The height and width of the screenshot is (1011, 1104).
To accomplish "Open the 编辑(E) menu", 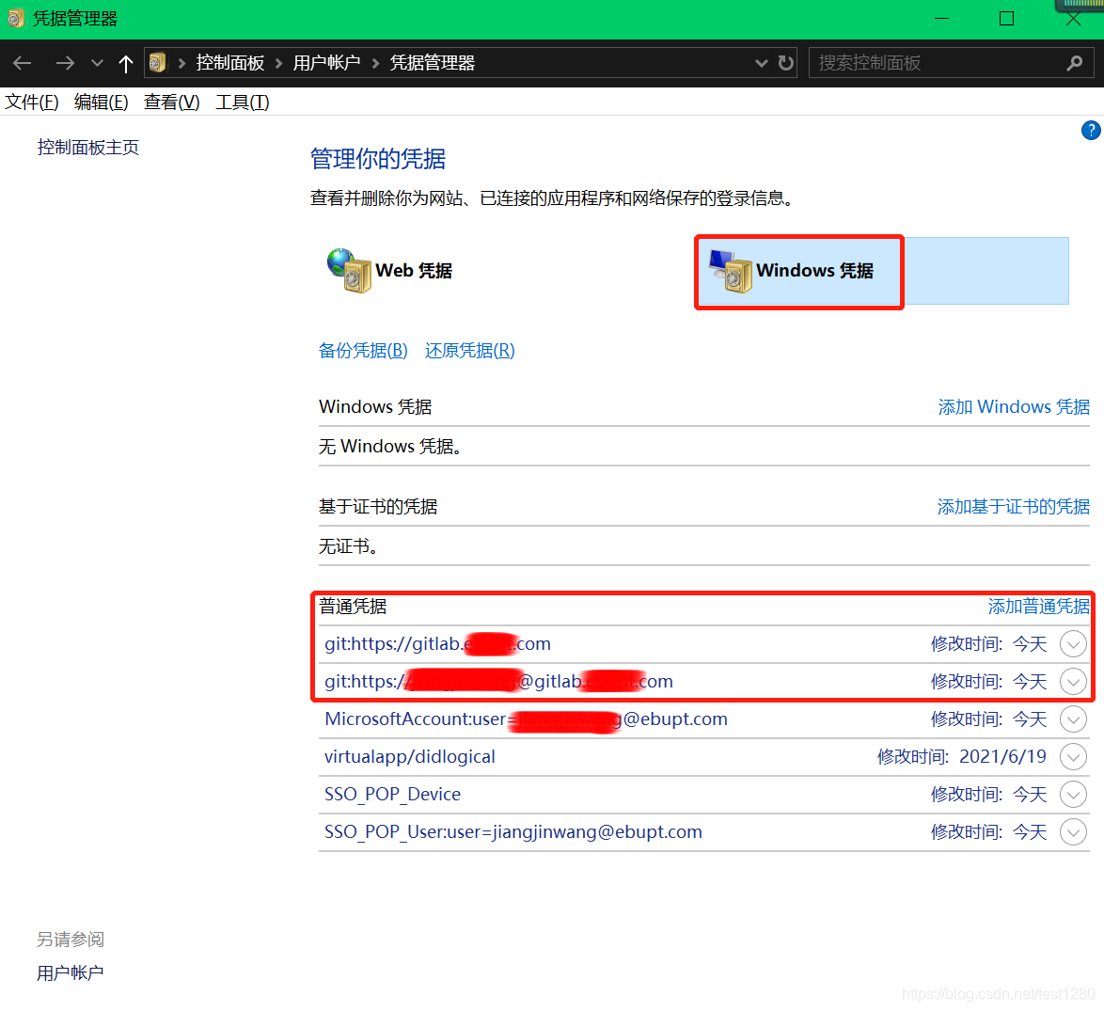I will tap(102, 103).
